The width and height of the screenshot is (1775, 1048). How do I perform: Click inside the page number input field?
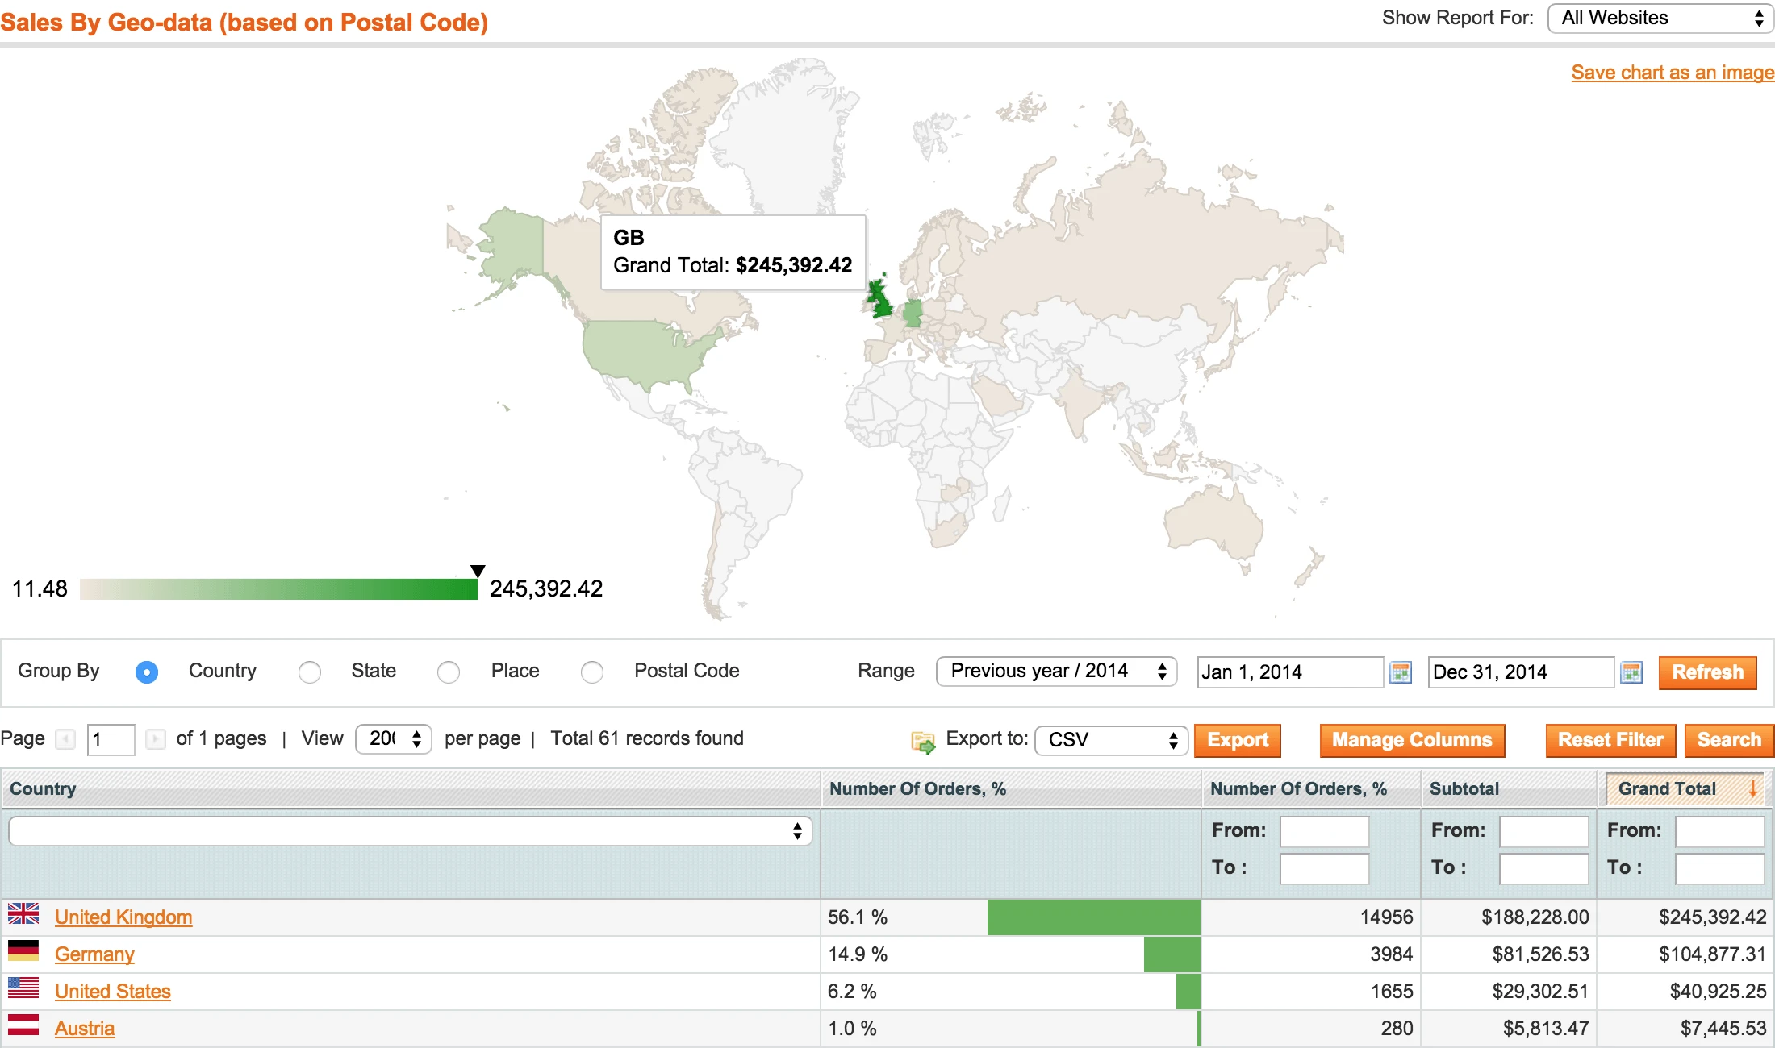(x=111, y=739)
